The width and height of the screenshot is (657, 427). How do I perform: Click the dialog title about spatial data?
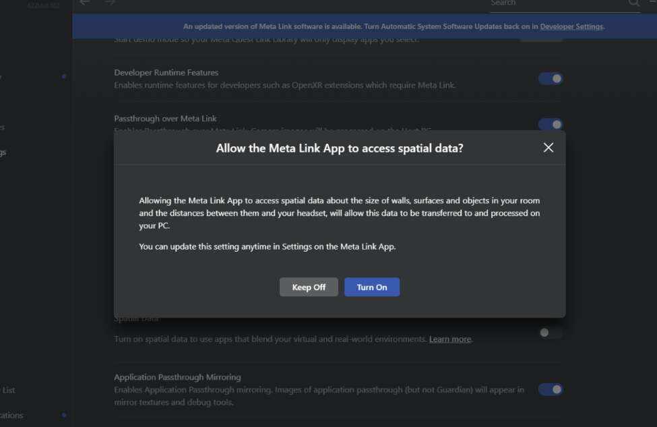[x=340, y=148]
